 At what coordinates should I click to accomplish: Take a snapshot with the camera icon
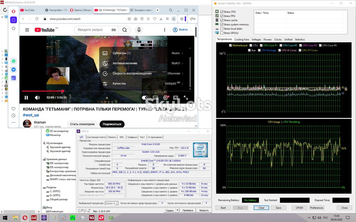pyautogui.click(x=136, y=19)
